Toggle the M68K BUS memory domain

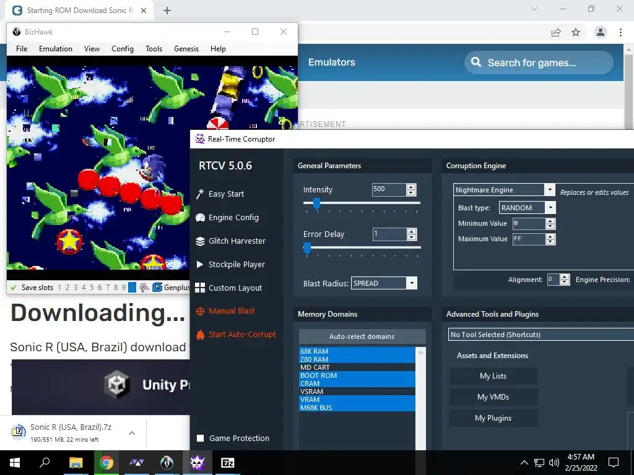click(357, 408)
